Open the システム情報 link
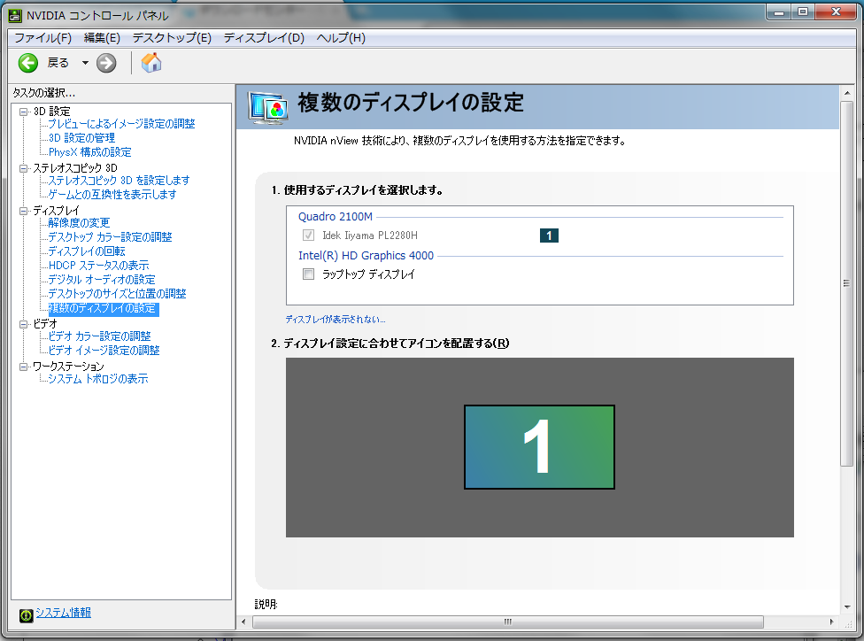Viewport: 864px width, 641px height. point(64,613)
